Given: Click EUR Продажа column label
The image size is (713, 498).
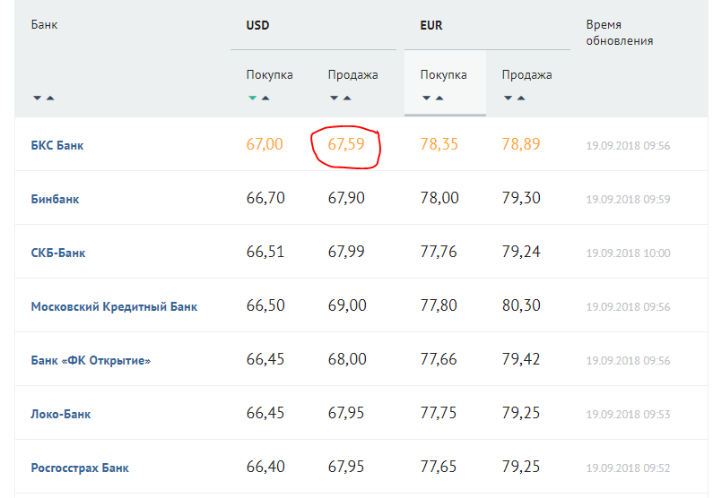Looking at the screenshot, I should [x=527, y=75].
